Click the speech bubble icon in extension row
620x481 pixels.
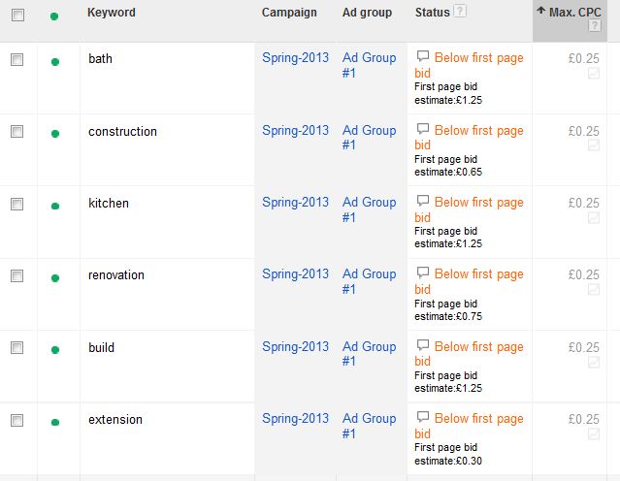[x=423, y=417]
